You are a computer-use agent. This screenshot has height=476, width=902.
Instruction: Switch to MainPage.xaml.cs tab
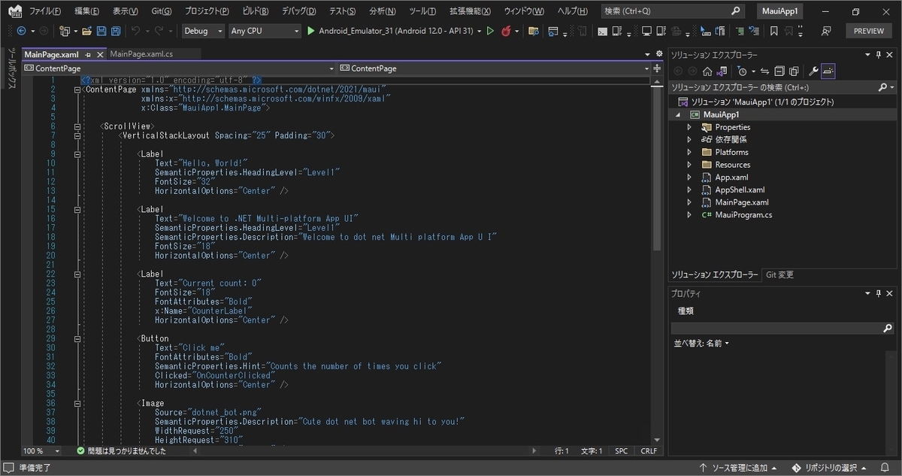click(x=141, y=54)
